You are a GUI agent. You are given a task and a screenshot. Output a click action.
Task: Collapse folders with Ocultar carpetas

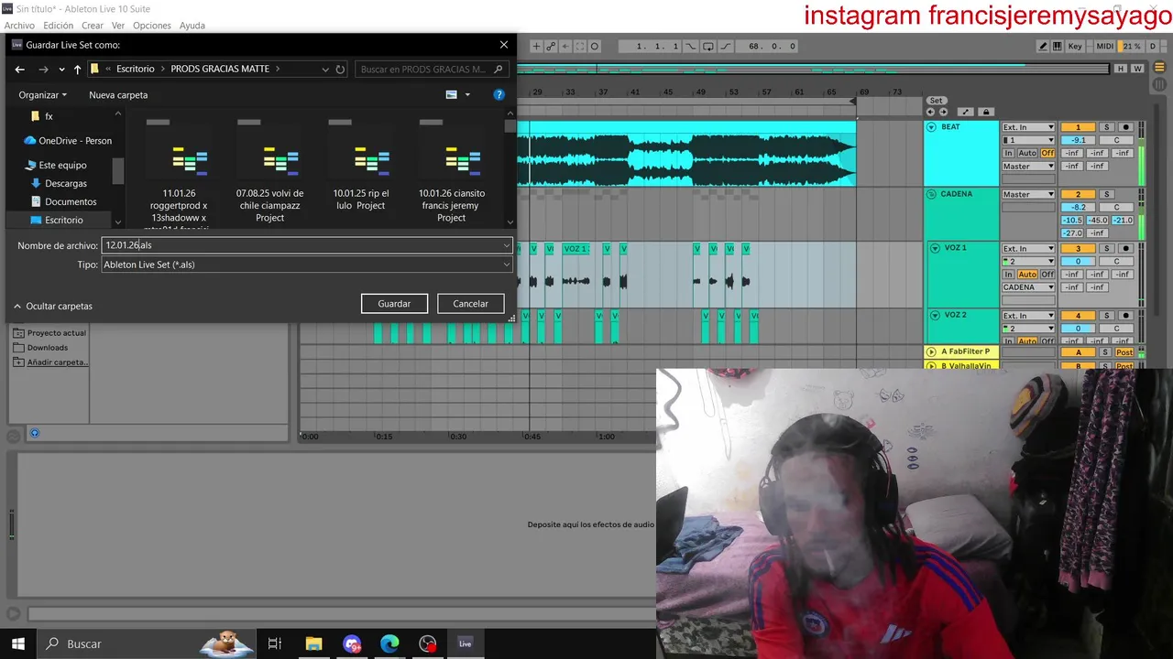pyautogui.click(x=53, y=306)
